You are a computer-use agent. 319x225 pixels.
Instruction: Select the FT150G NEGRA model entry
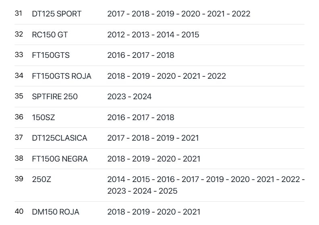60,159
